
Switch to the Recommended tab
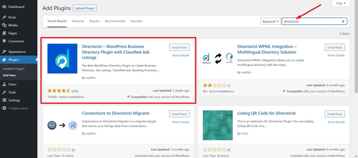115,21
